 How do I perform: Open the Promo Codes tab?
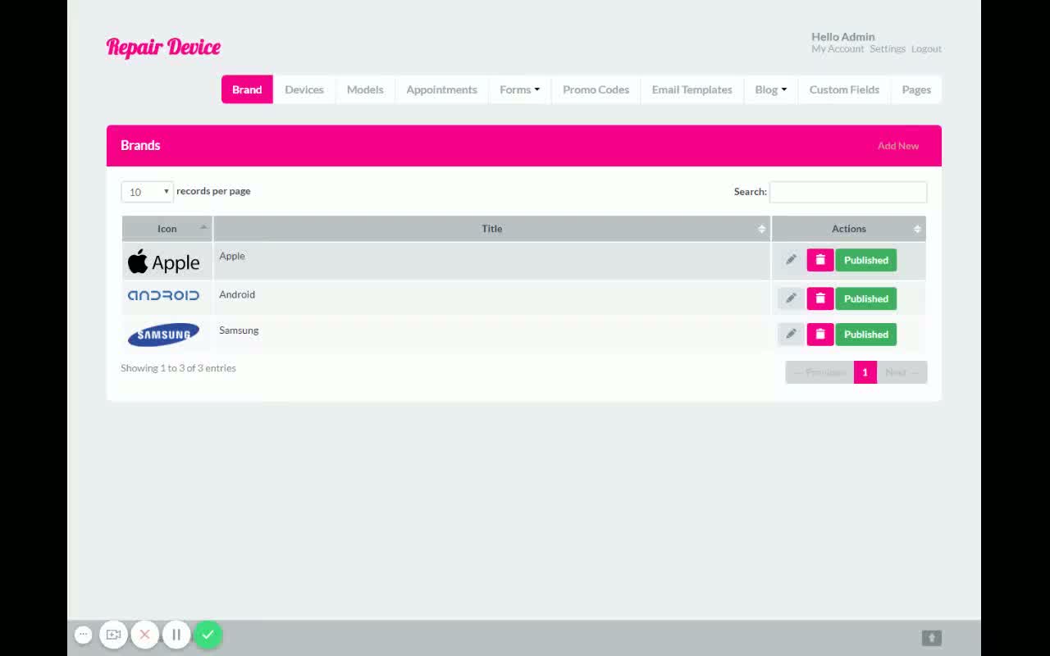(x=596, y=89)
